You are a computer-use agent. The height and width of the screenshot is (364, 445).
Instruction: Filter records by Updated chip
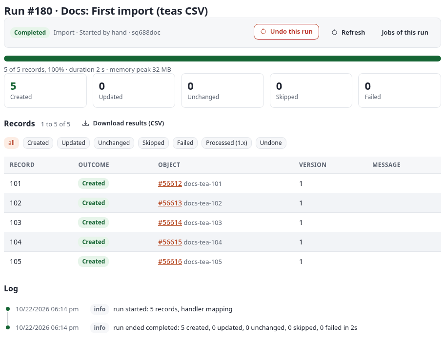point(73,142)
